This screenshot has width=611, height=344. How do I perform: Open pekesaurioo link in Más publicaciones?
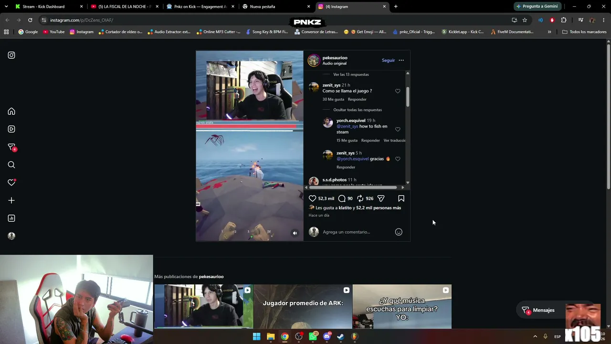(x=211, y=277)
